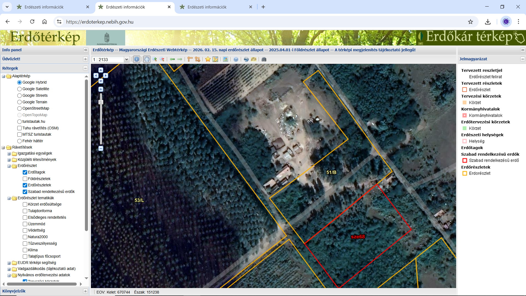Open the Erdőkár térkép banner link
Image resolution: width=526 pixels, height=296 pixels.
(471, 38)
